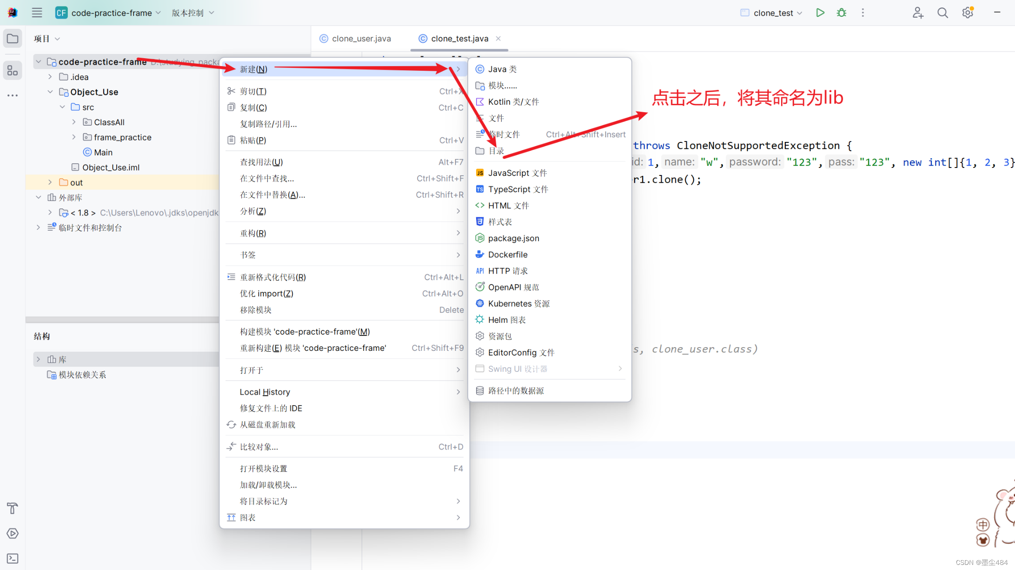Open the Build hammer tool window icon
Screen dimensions: 1015x570
tap(13, 508)
